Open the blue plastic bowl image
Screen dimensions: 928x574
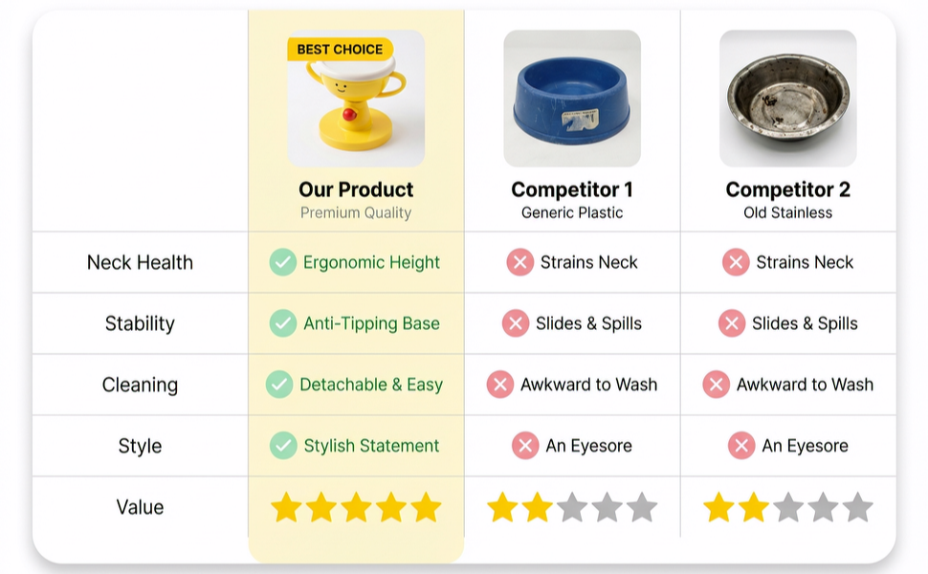click(572, 99)
